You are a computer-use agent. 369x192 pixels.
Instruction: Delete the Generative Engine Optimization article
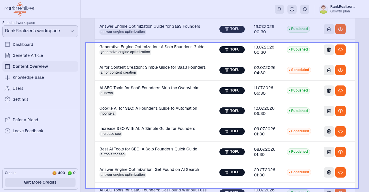click(329, 50)
